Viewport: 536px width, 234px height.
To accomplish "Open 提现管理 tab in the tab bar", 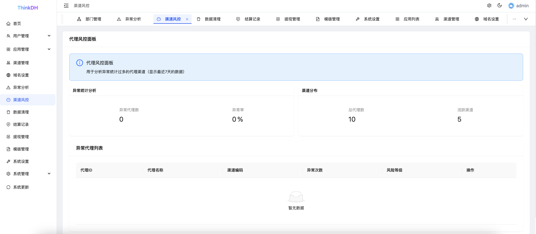I will (288, 19).
